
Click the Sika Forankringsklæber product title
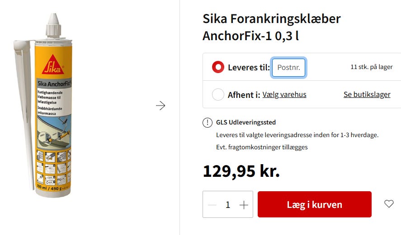coord(271,27)
